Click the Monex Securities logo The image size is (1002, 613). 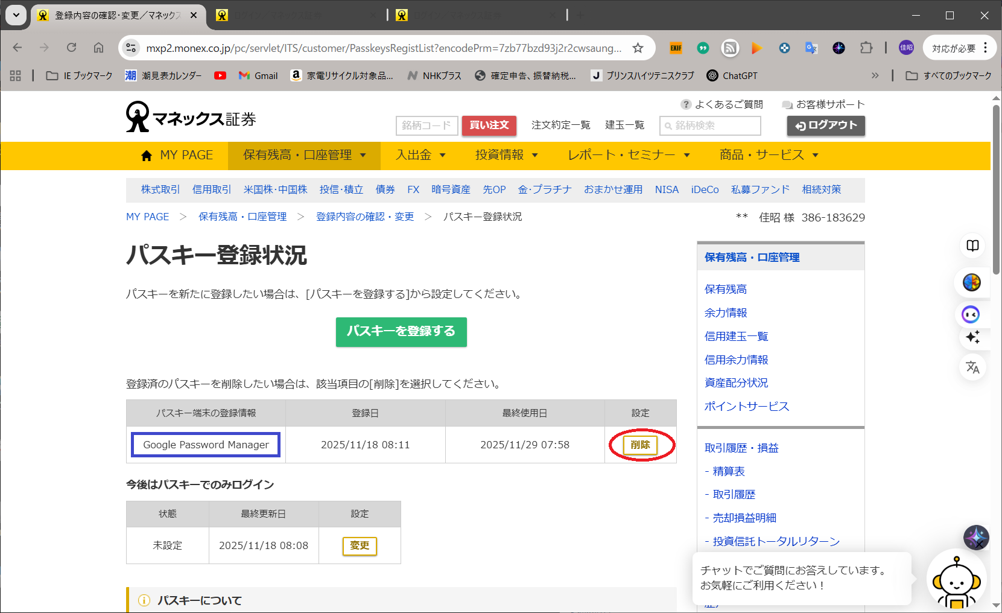191,117
